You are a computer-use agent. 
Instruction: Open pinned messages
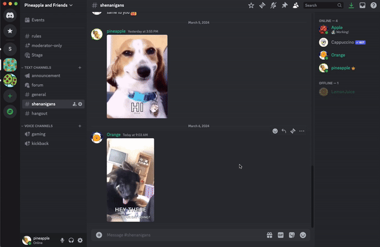click(284, 5)
